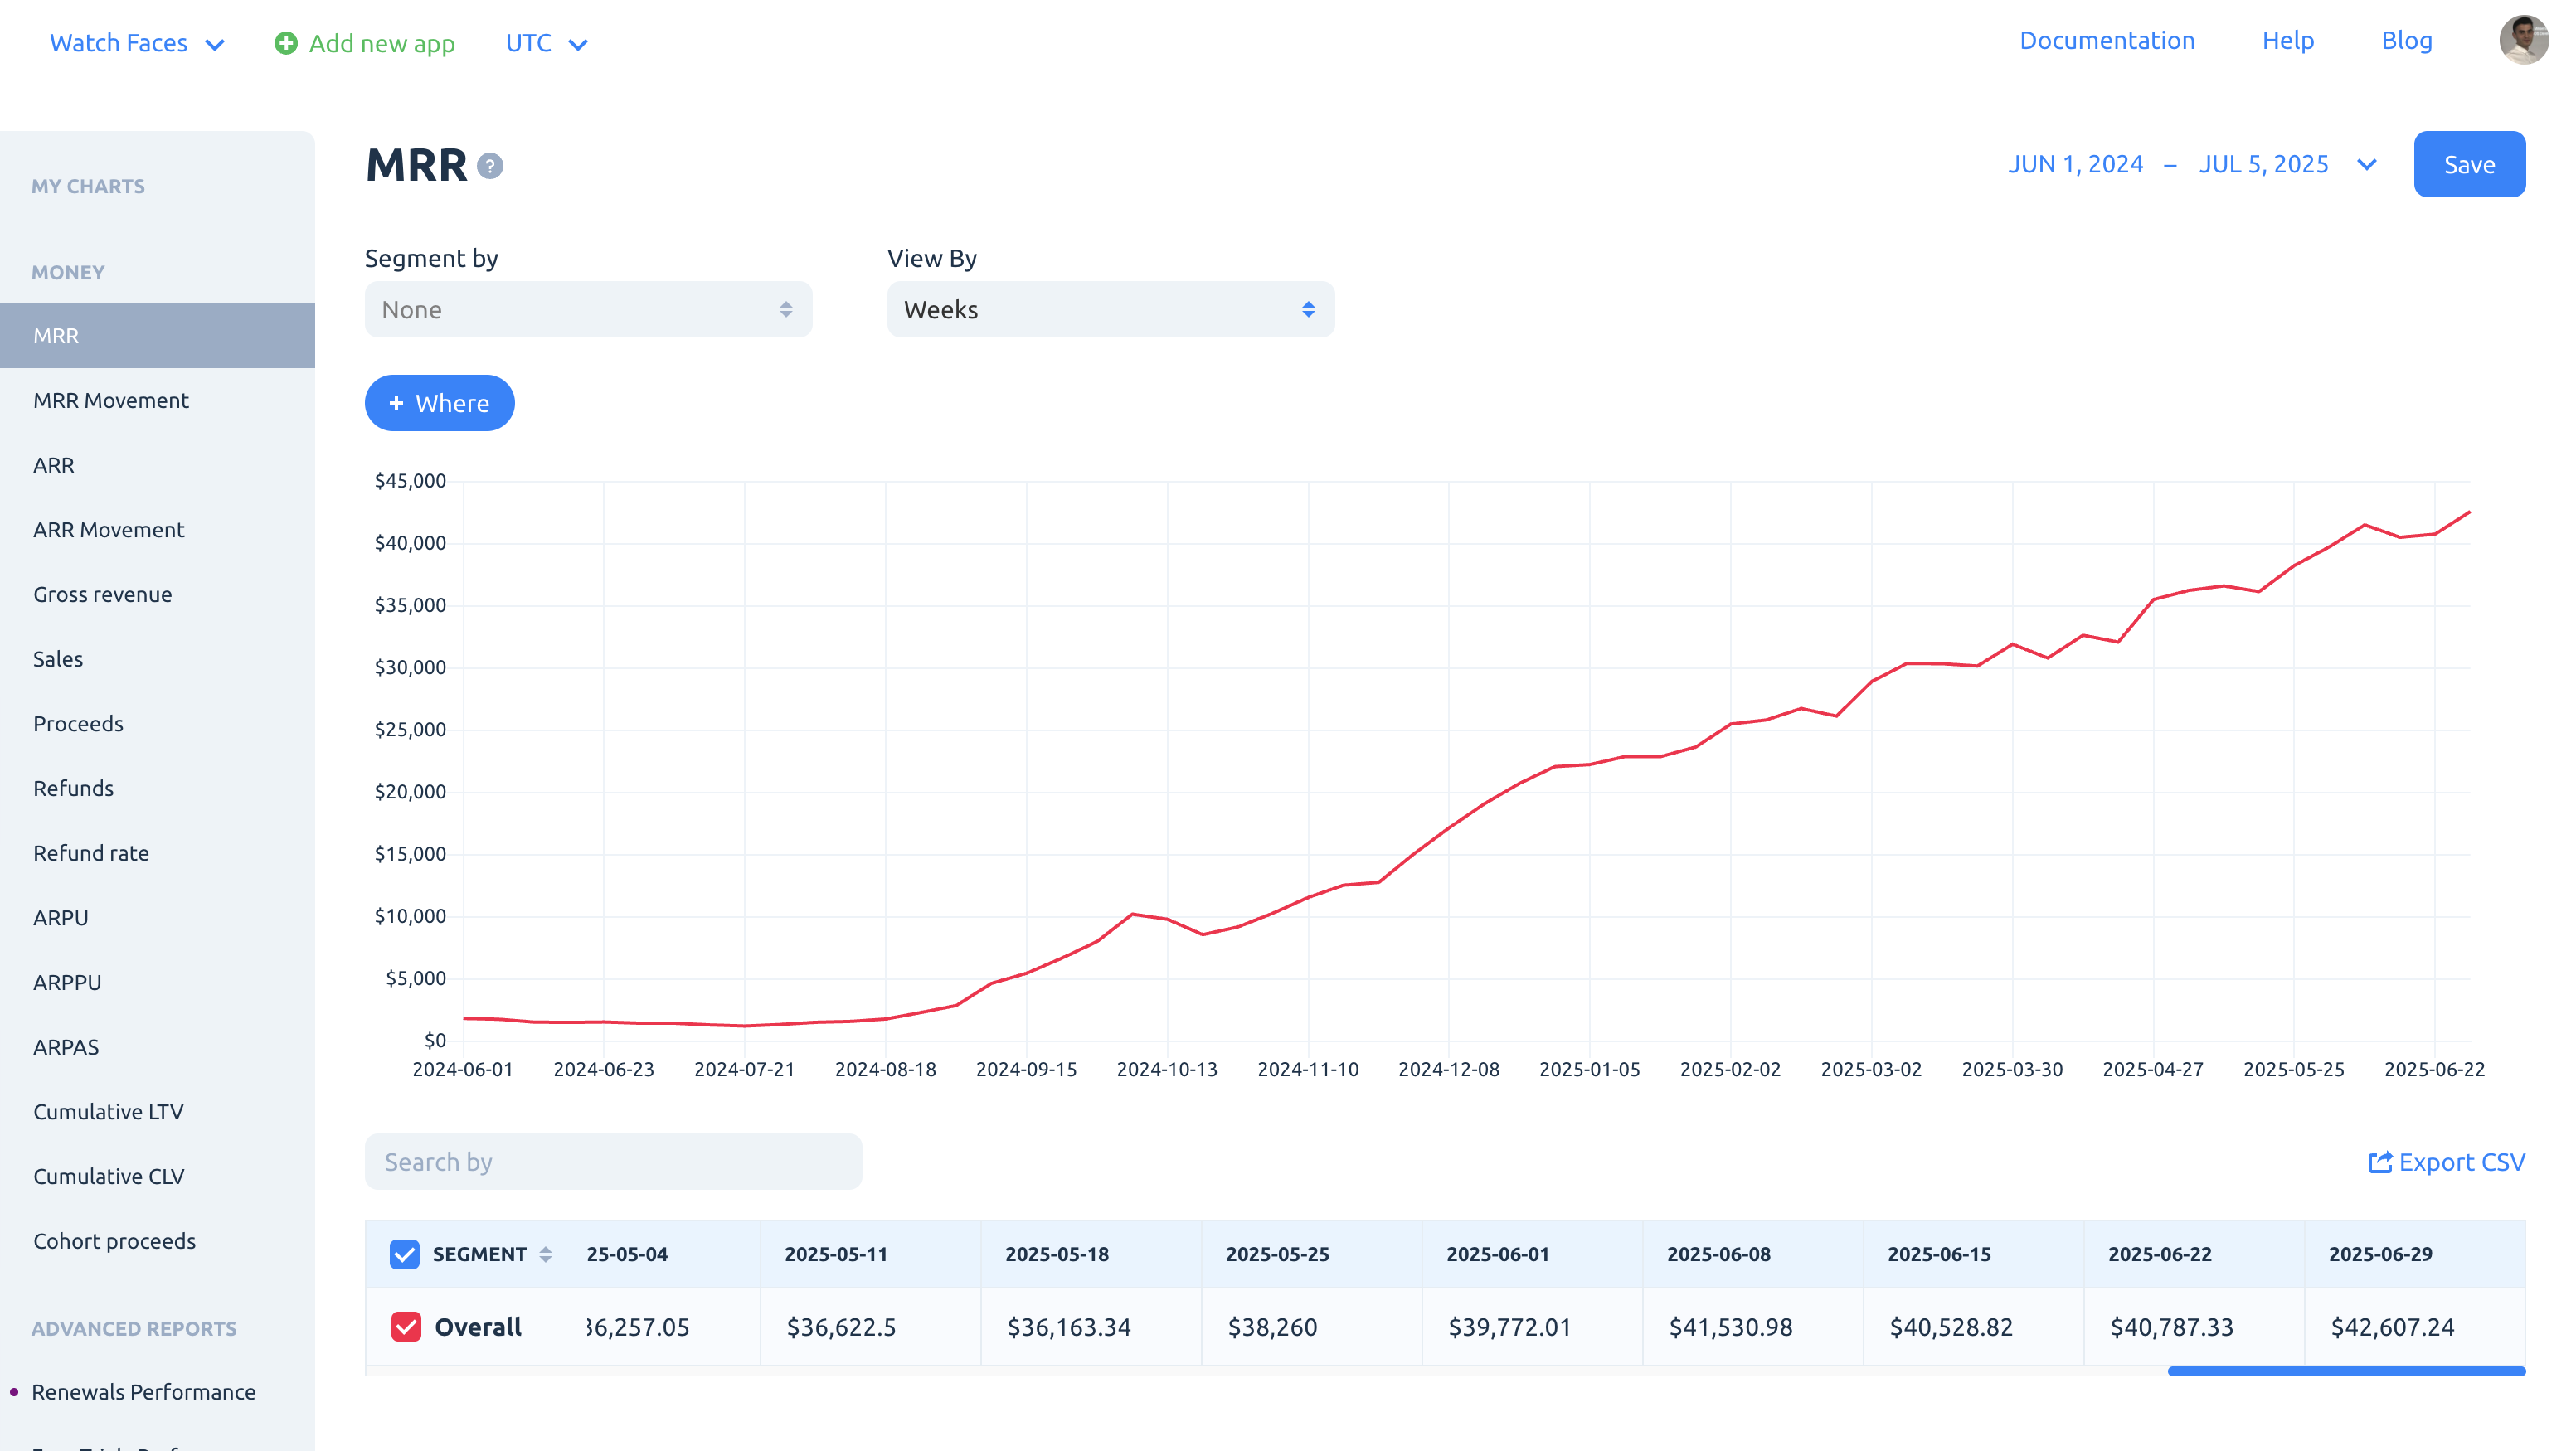Image resolution: width=2576 pixels, height=1451 pixels.
Task: Click the plus icon in Where button
Action: pos(396,403)
